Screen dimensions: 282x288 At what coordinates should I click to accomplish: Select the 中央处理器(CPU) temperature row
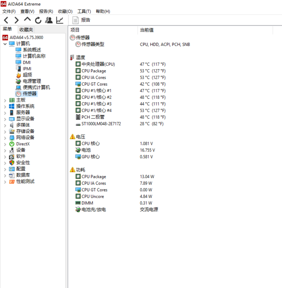pyautogui.click(x=120, y=64)
